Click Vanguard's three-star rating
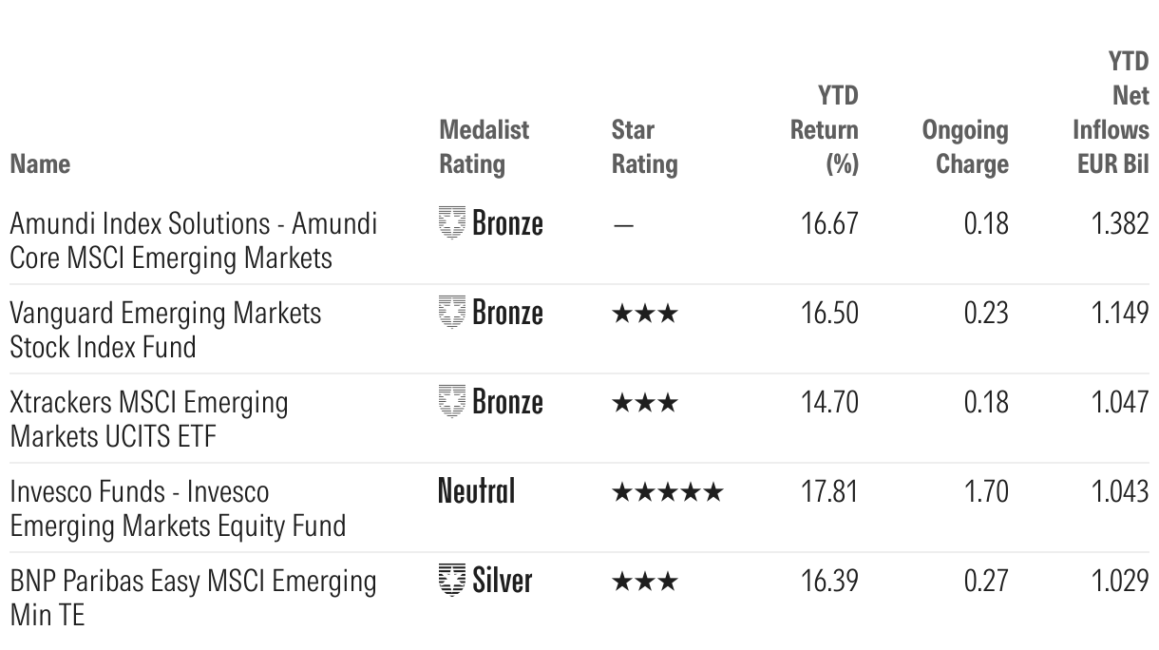1159x650 pixels. tap(645, 314)
